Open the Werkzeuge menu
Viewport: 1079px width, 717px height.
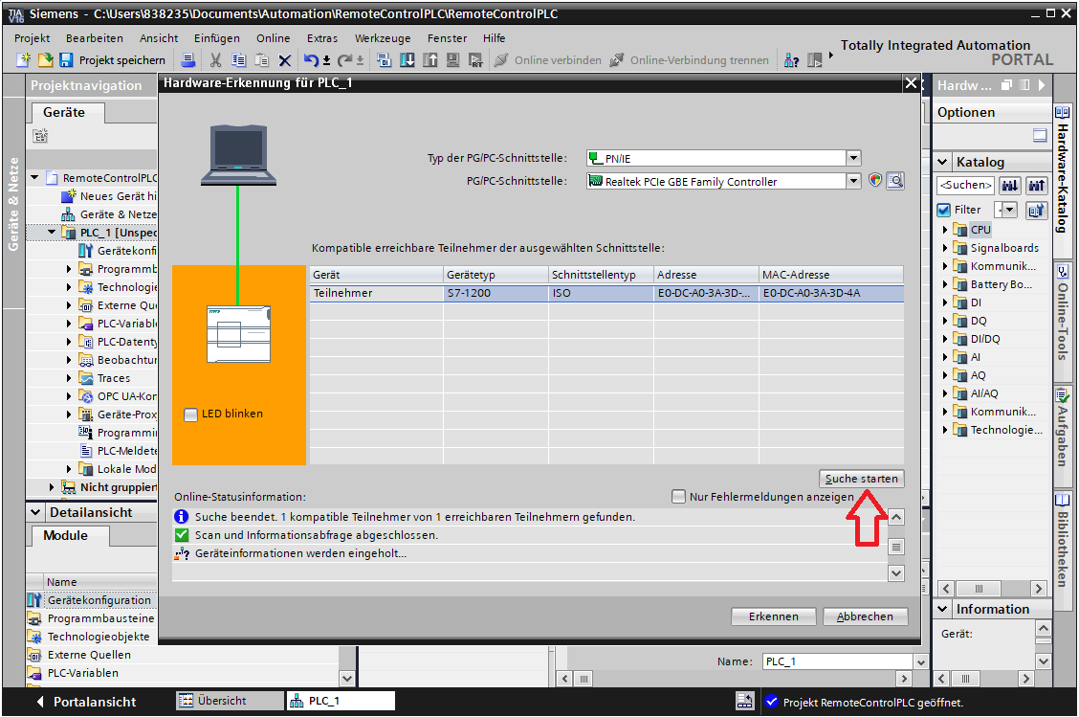[383, 38]
